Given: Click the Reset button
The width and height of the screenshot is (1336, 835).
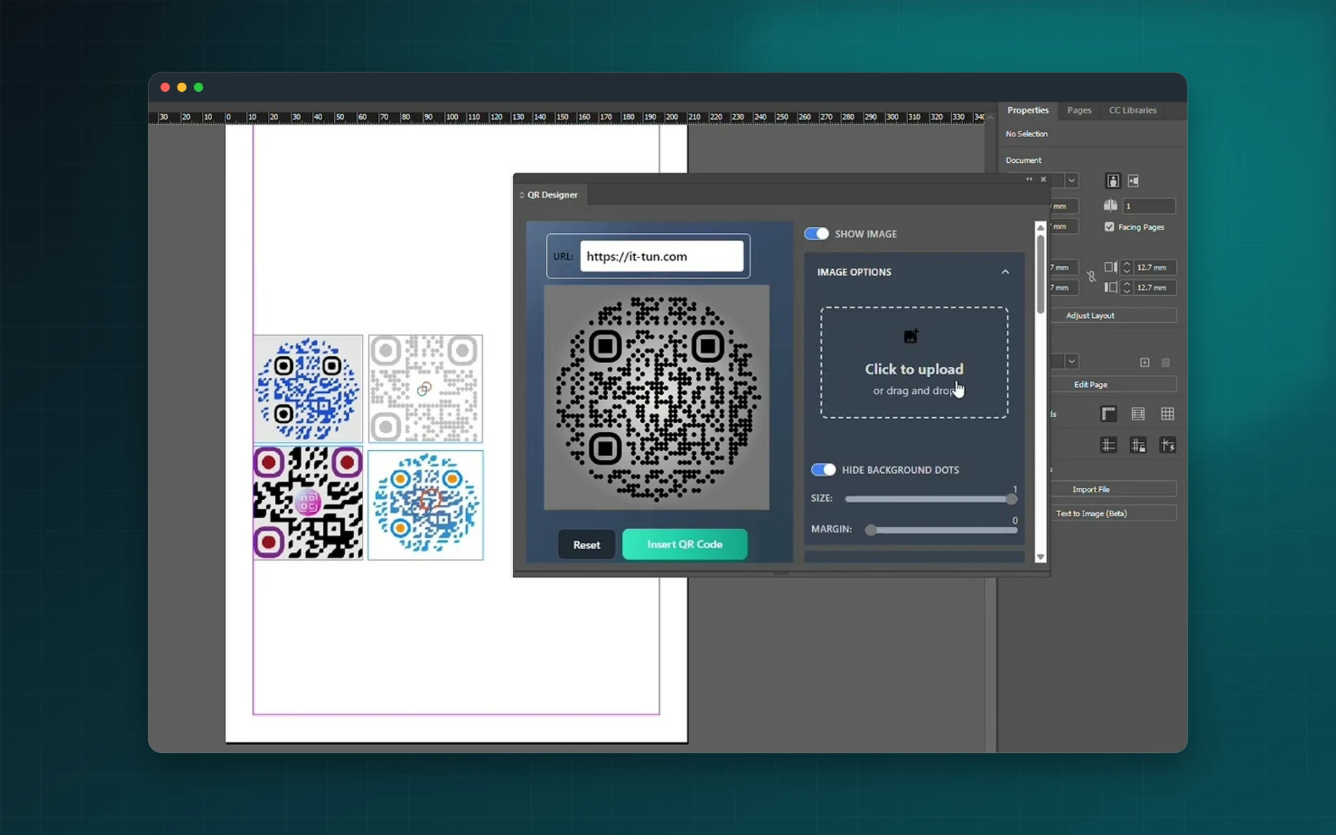Looking at the screenshot, I should [587, 545].
